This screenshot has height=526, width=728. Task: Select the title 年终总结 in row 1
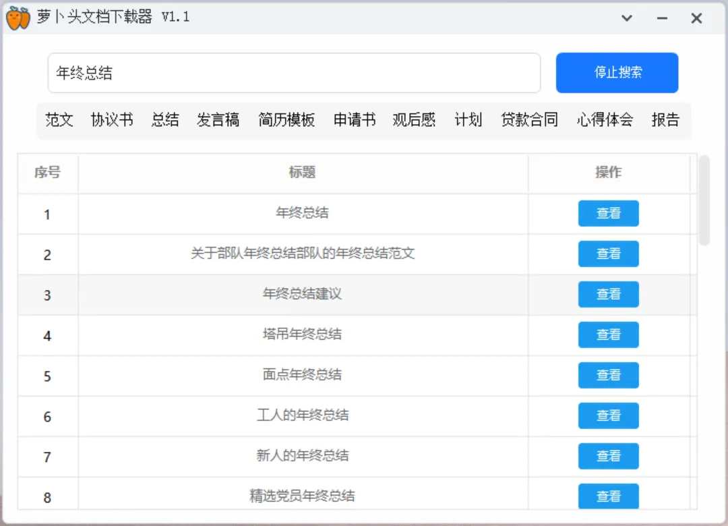click(x=302, y=213)
